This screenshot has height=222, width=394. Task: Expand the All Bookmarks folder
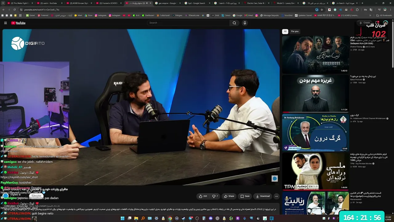(x=384, y=15)
